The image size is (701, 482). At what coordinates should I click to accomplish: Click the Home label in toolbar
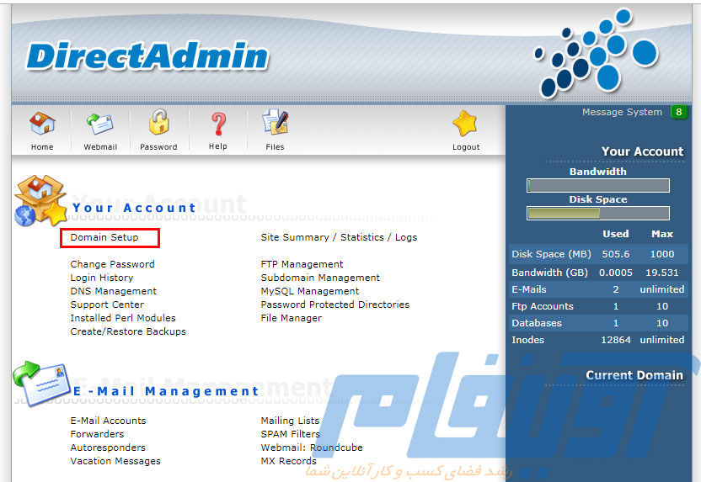tap(42, 147)
